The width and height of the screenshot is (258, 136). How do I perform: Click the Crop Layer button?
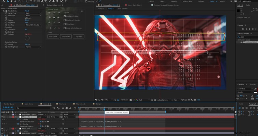coord(79,36)
